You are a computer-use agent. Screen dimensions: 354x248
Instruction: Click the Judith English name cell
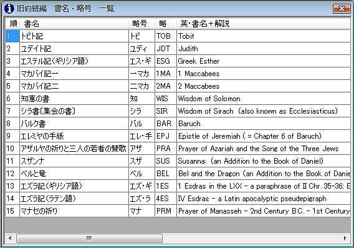click(264, 49)
